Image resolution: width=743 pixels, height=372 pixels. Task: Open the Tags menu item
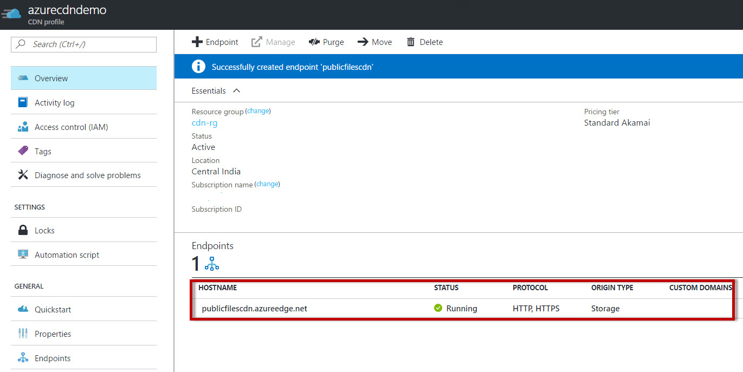coord(83,151)
